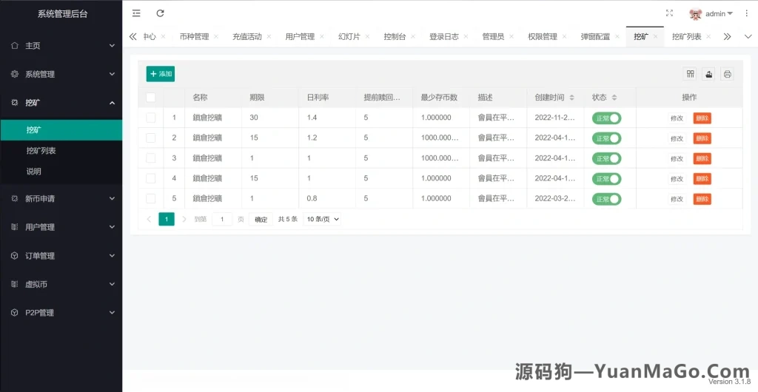Click page 1 pagination button
The width and height of the screenshot is (758, 392).
[167, 219]
